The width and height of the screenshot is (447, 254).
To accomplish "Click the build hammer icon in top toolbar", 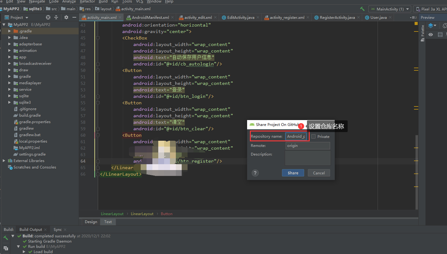I will point(362,9).
